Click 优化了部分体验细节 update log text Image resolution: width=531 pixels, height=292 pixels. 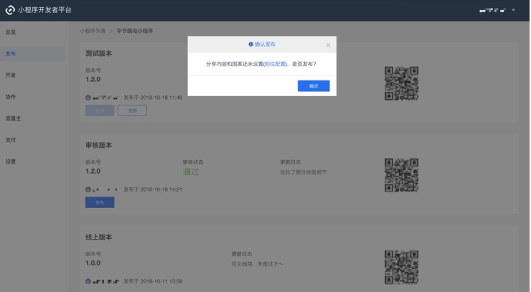click(304, 172)
